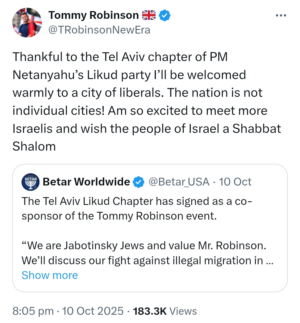
Task: Open the Betar Worldwide account name
Action: (86, 182)
